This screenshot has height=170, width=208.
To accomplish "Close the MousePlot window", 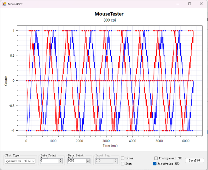I will 201,4.
